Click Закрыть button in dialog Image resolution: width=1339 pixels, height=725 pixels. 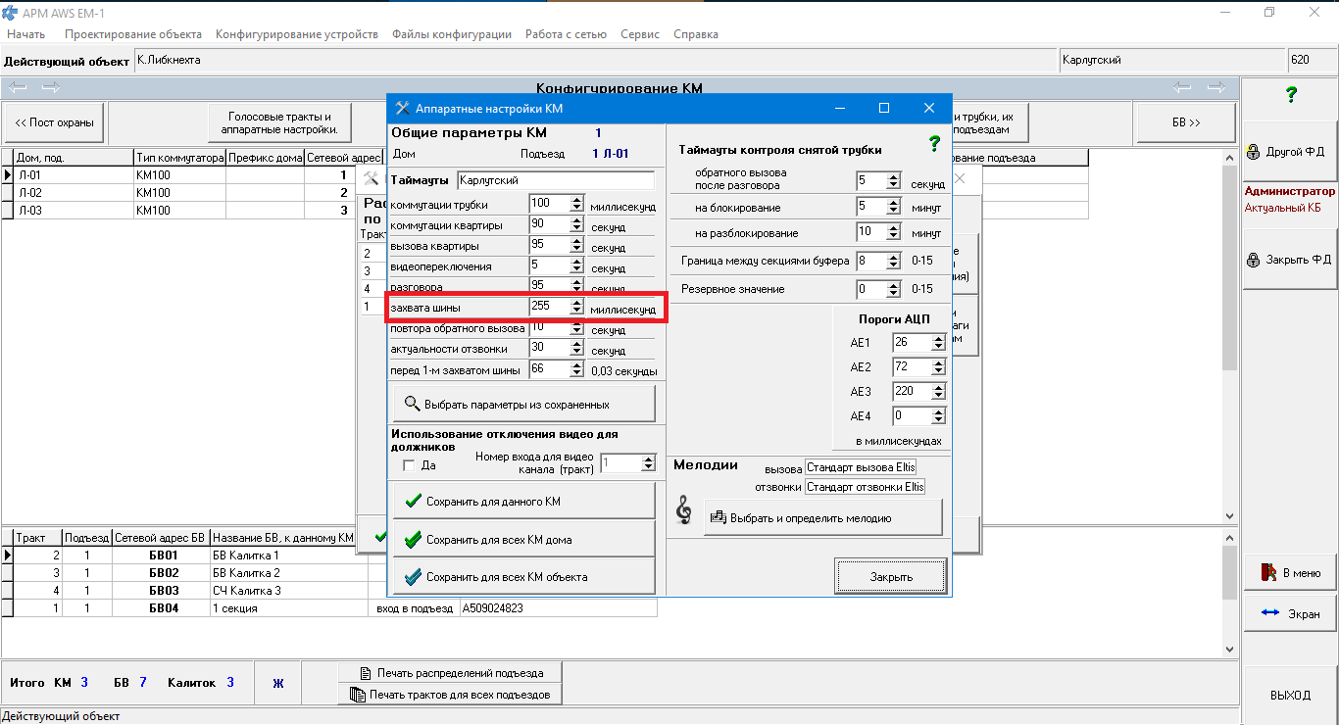click(891, 576)
